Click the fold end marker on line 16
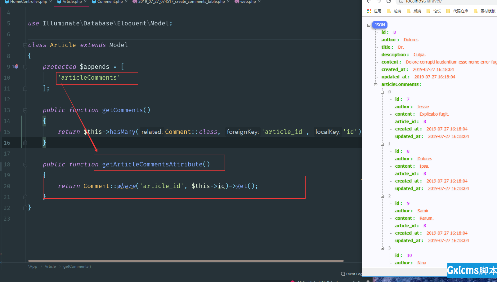 tap(25, 143)
